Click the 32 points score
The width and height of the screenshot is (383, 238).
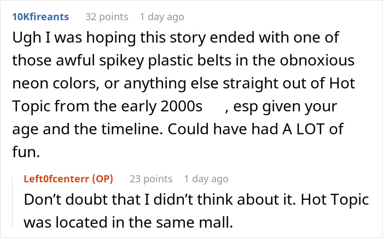[x=107, y=17]
